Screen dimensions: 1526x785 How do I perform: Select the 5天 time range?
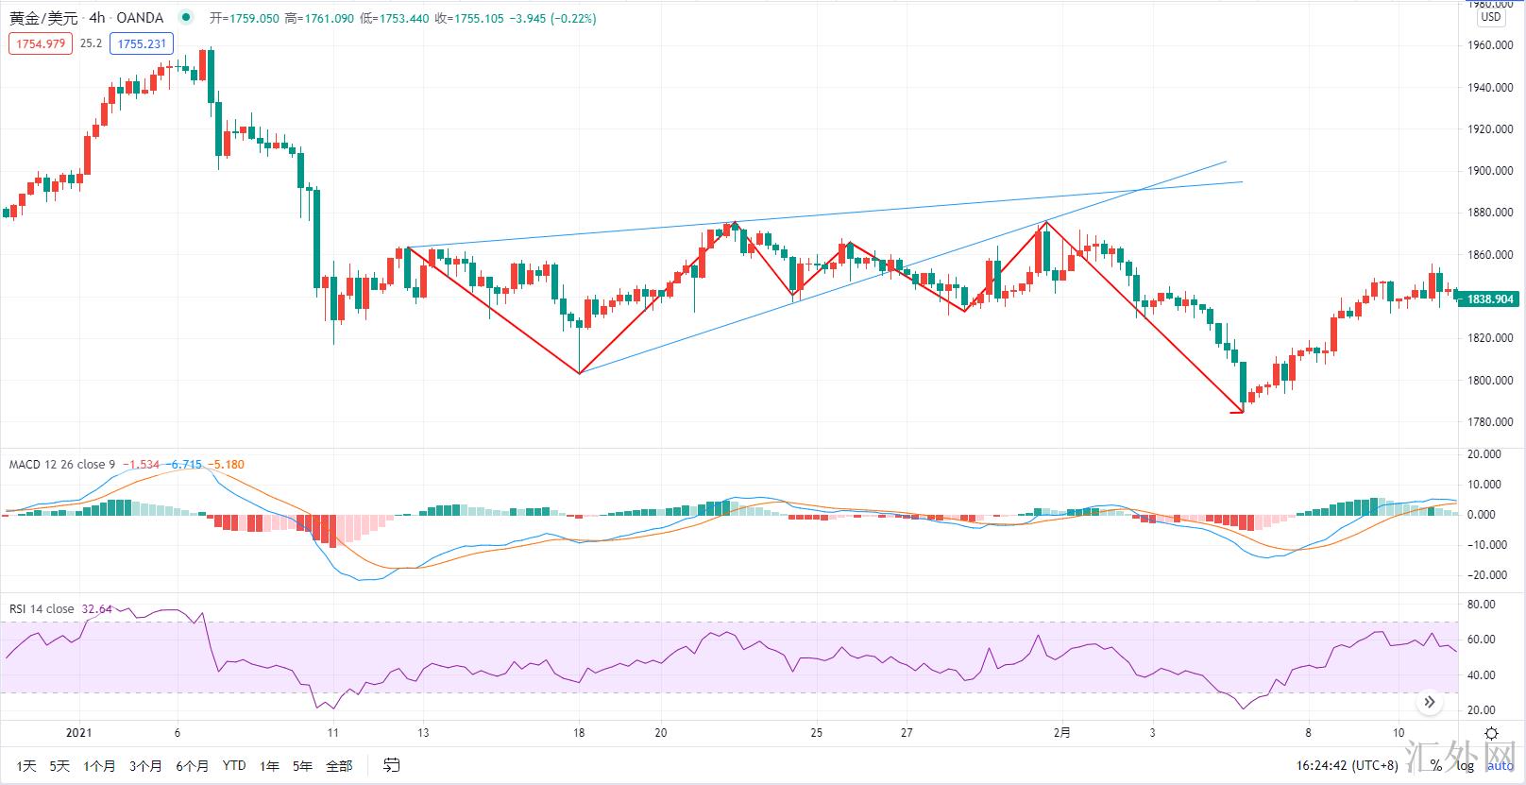pyautogui.click(x=59, y=766)
